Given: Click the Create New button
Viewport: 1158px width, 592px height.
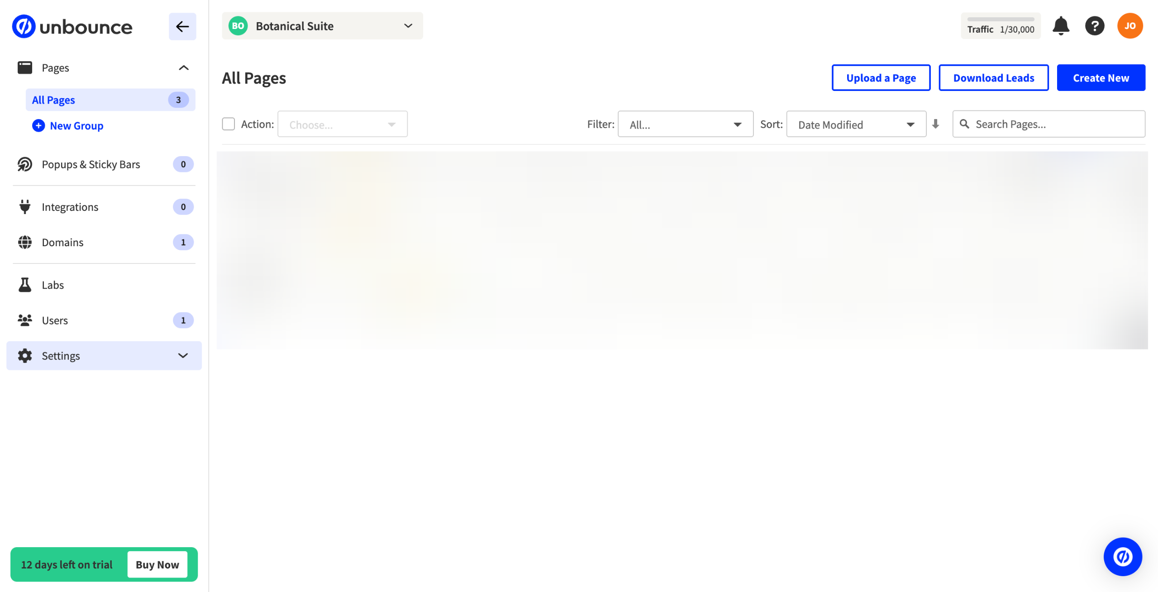Looking at the screenshot, I should 1101,78.
